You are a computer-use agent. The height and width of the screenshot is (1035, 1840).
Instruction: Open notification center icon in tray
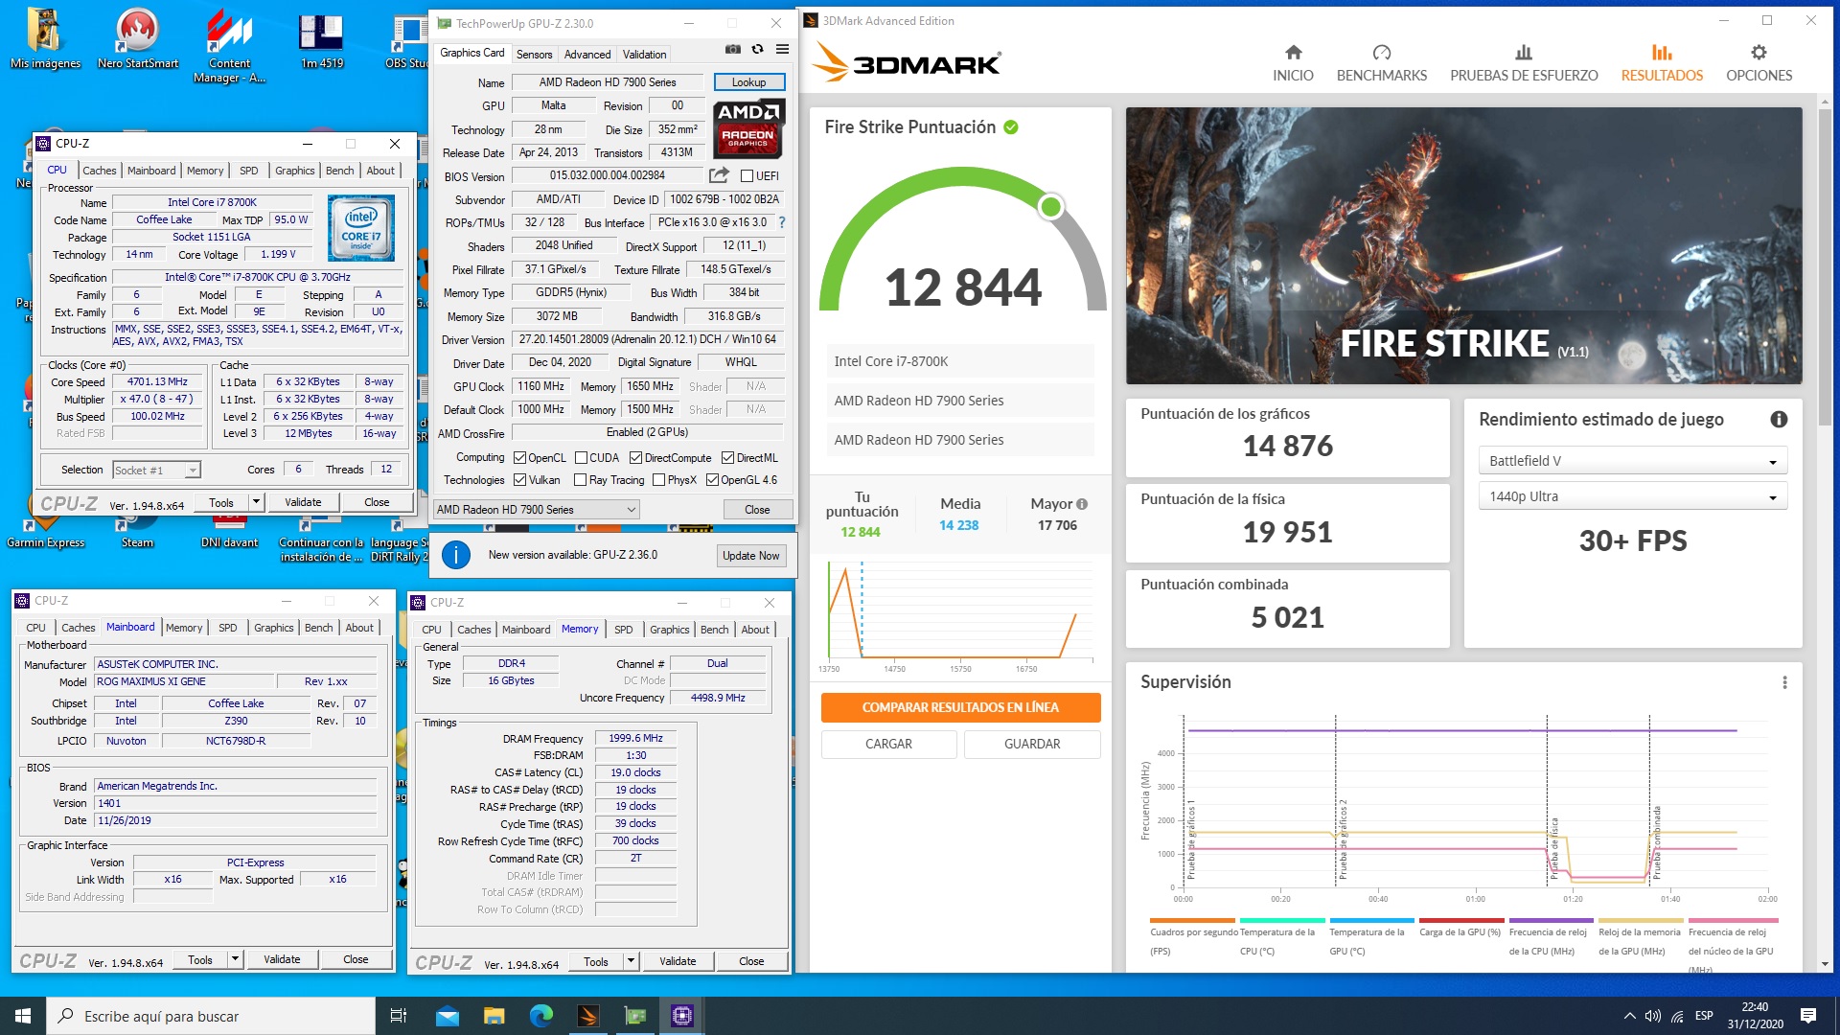[1807, 1016]
